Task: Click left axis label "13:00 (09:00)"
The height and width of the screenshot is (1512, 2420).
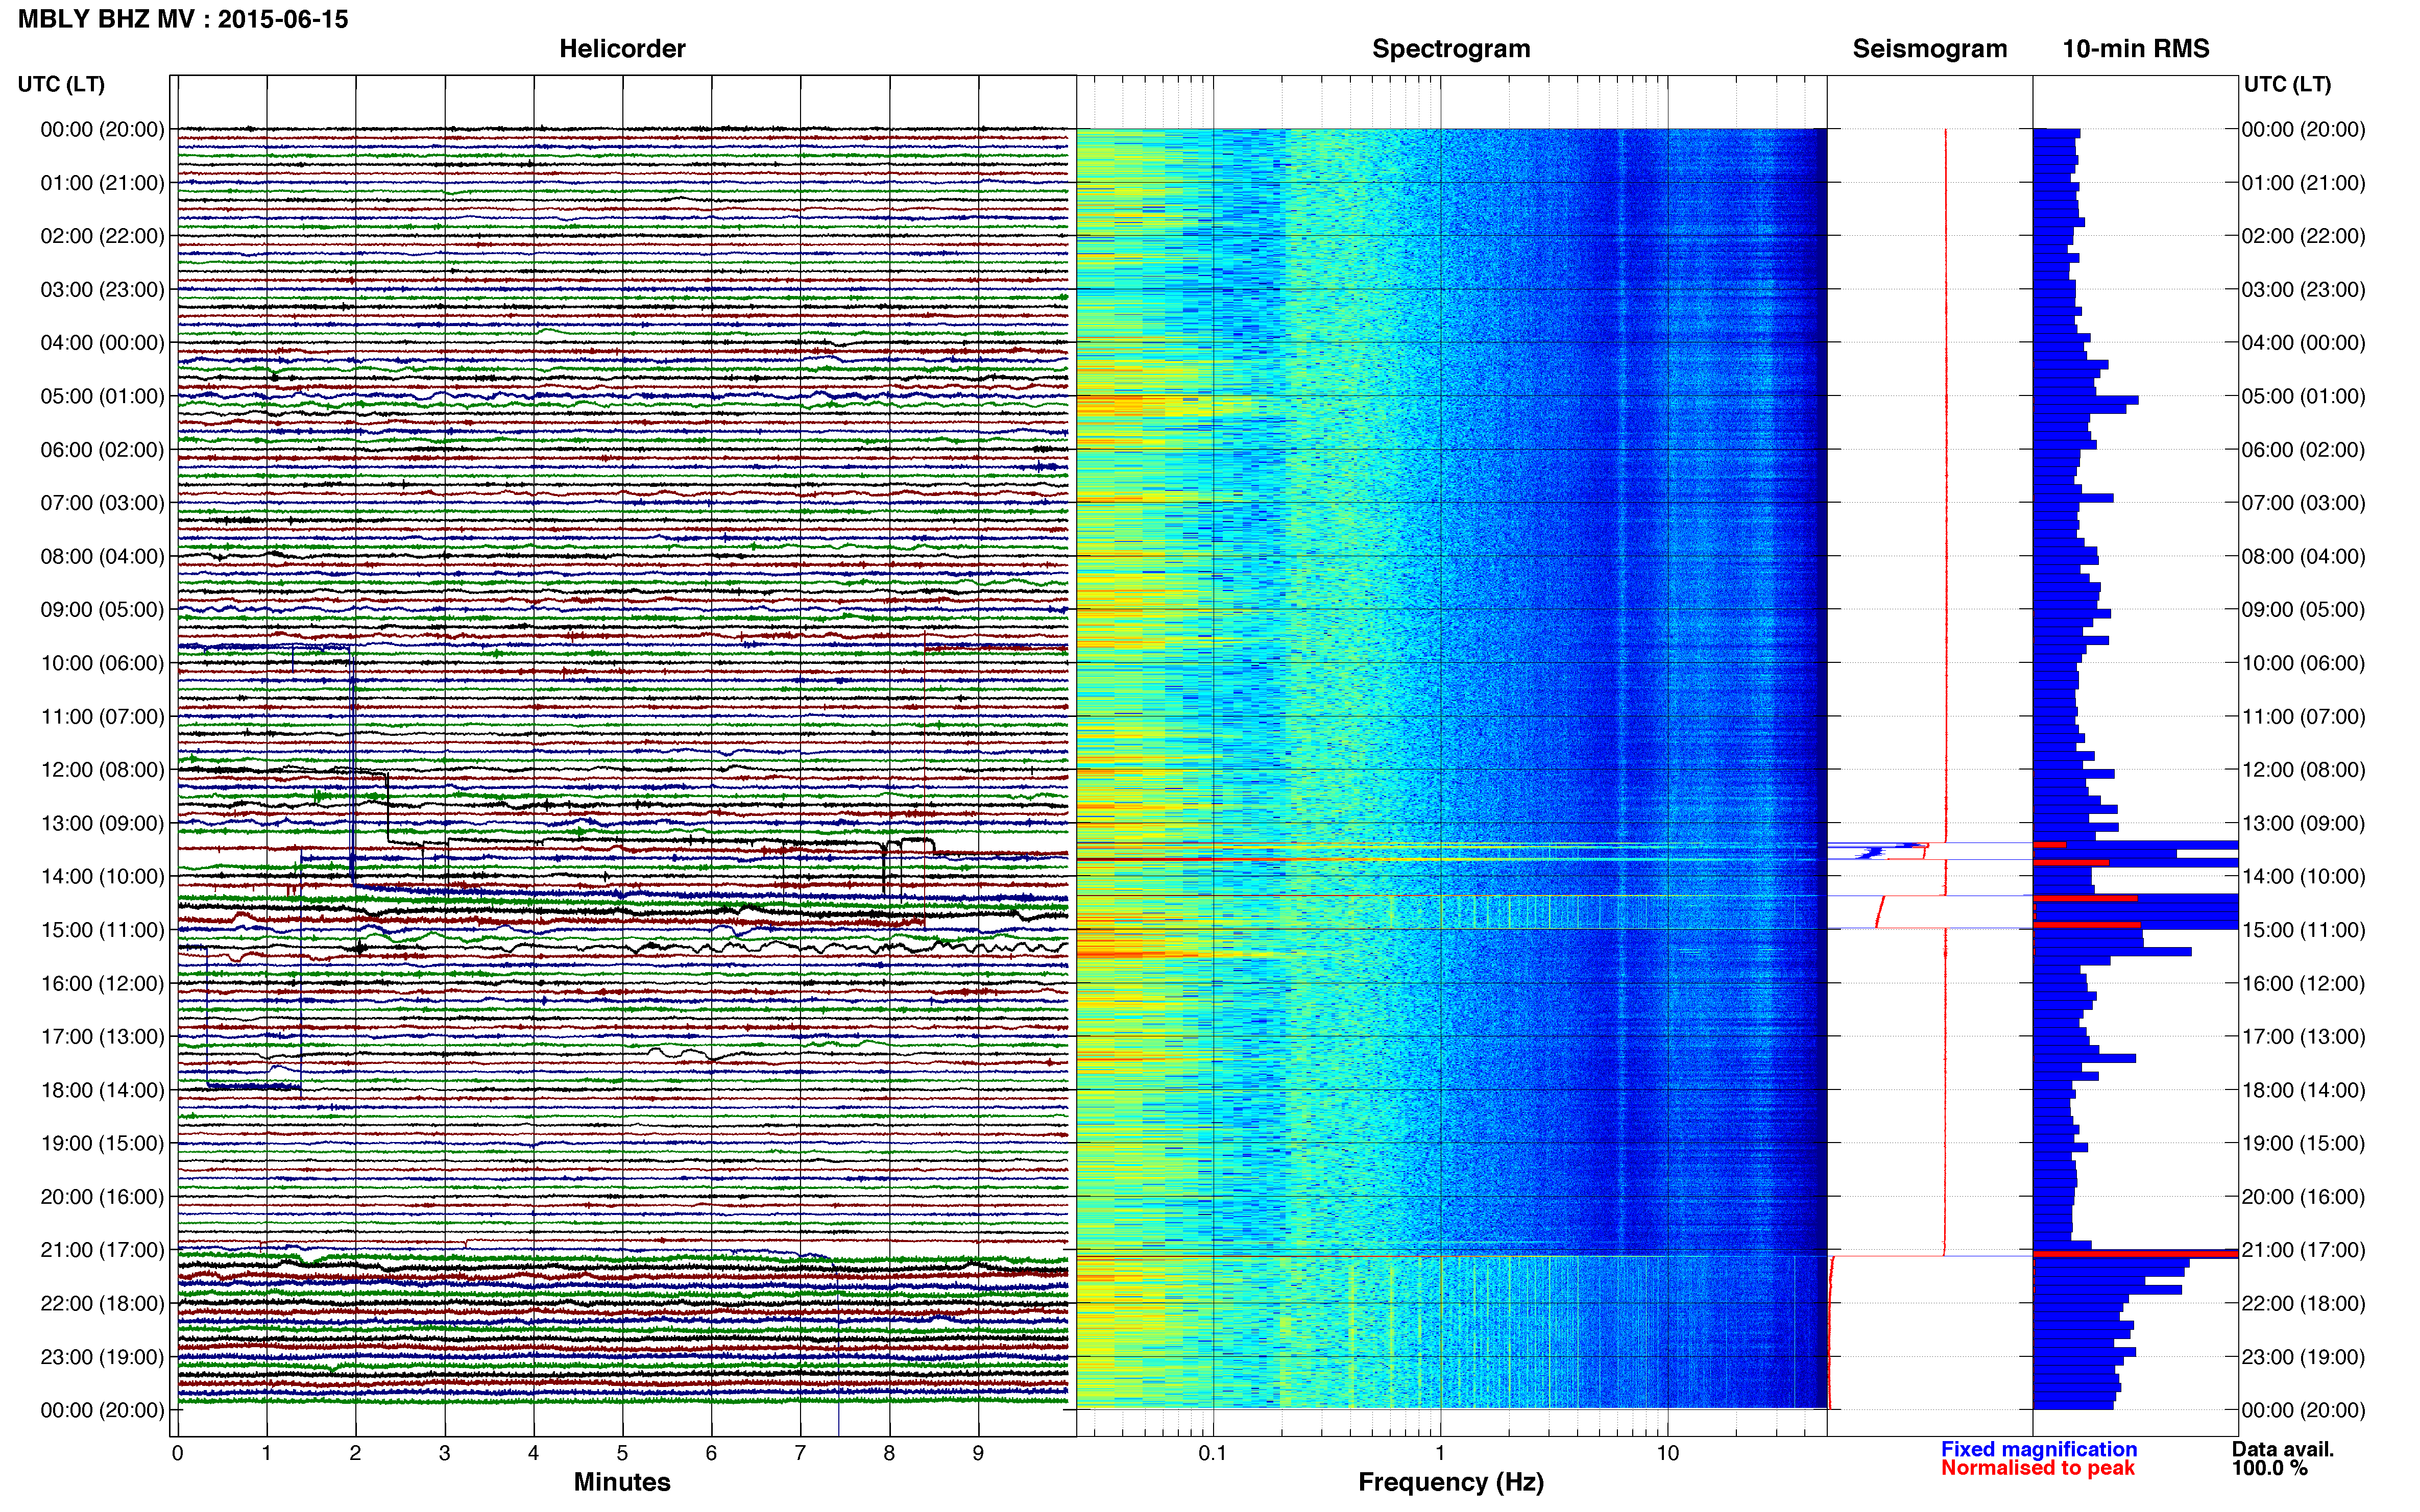Action: 102,823
